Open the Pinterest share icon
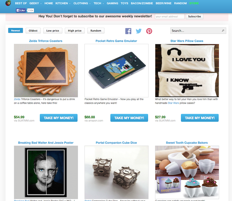This screenshot has height=201, width=232. coord(149,31)
